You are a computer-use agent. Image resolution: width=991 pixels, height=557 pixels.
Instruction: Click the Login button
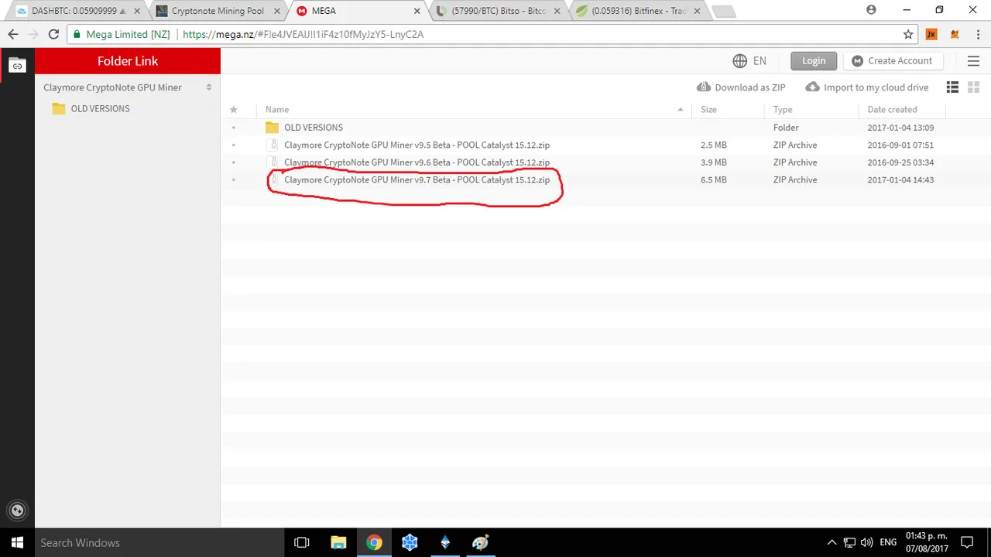pyautogui.click(x=814, y=61)
